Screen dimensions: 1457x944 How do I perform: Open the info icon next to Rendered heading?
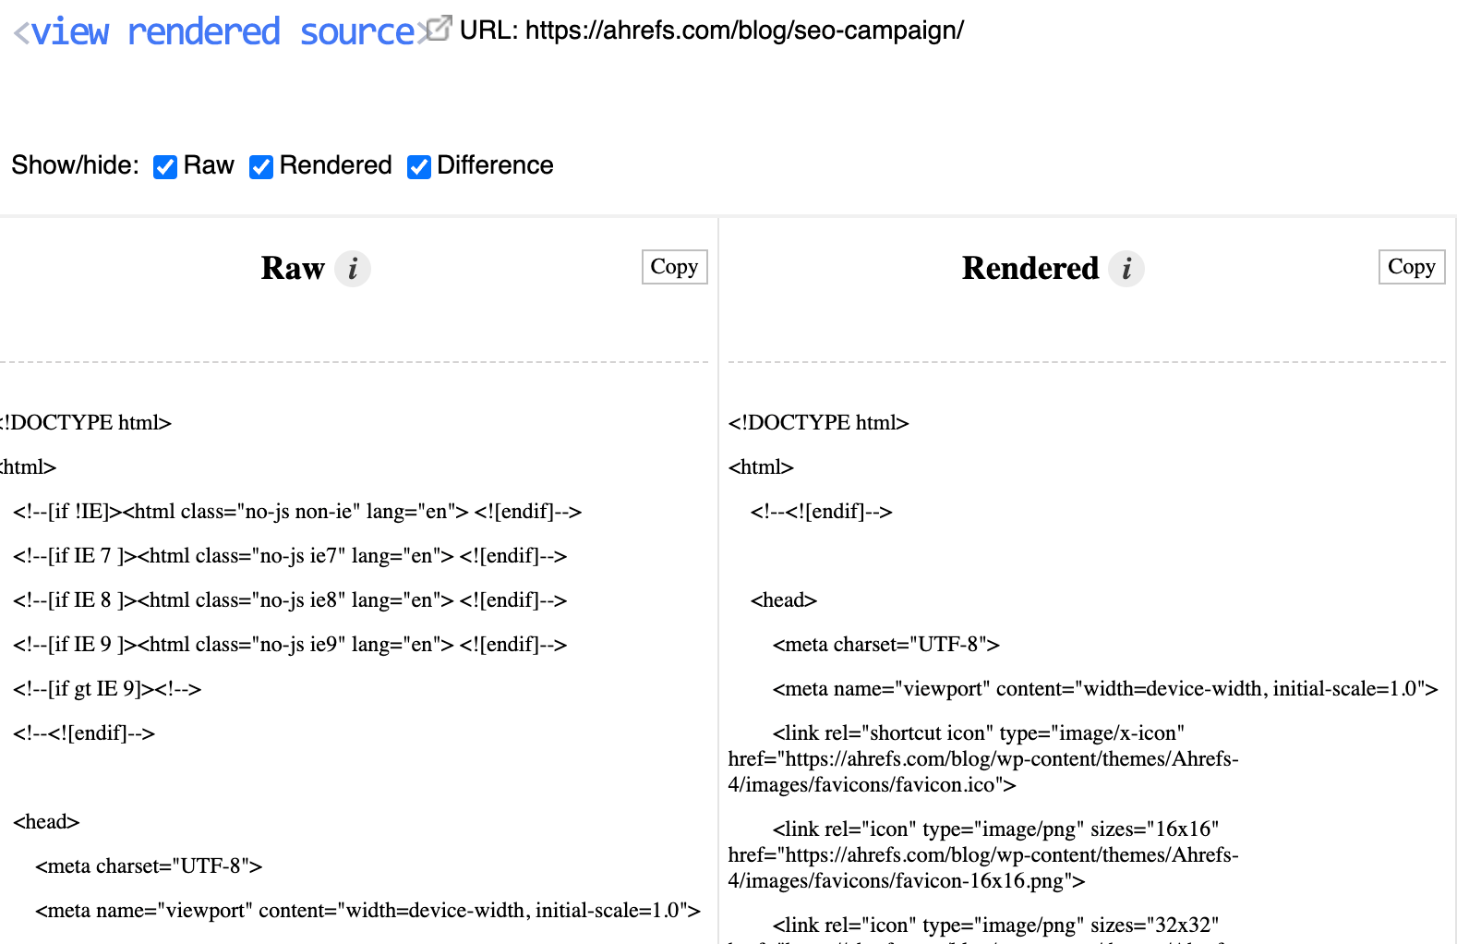(x=1126, y=269)
